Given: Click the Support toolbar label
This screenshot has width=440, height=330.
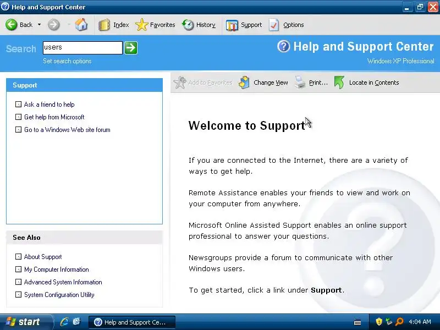Looking at the screenshot, I should (x=251, y=25).
